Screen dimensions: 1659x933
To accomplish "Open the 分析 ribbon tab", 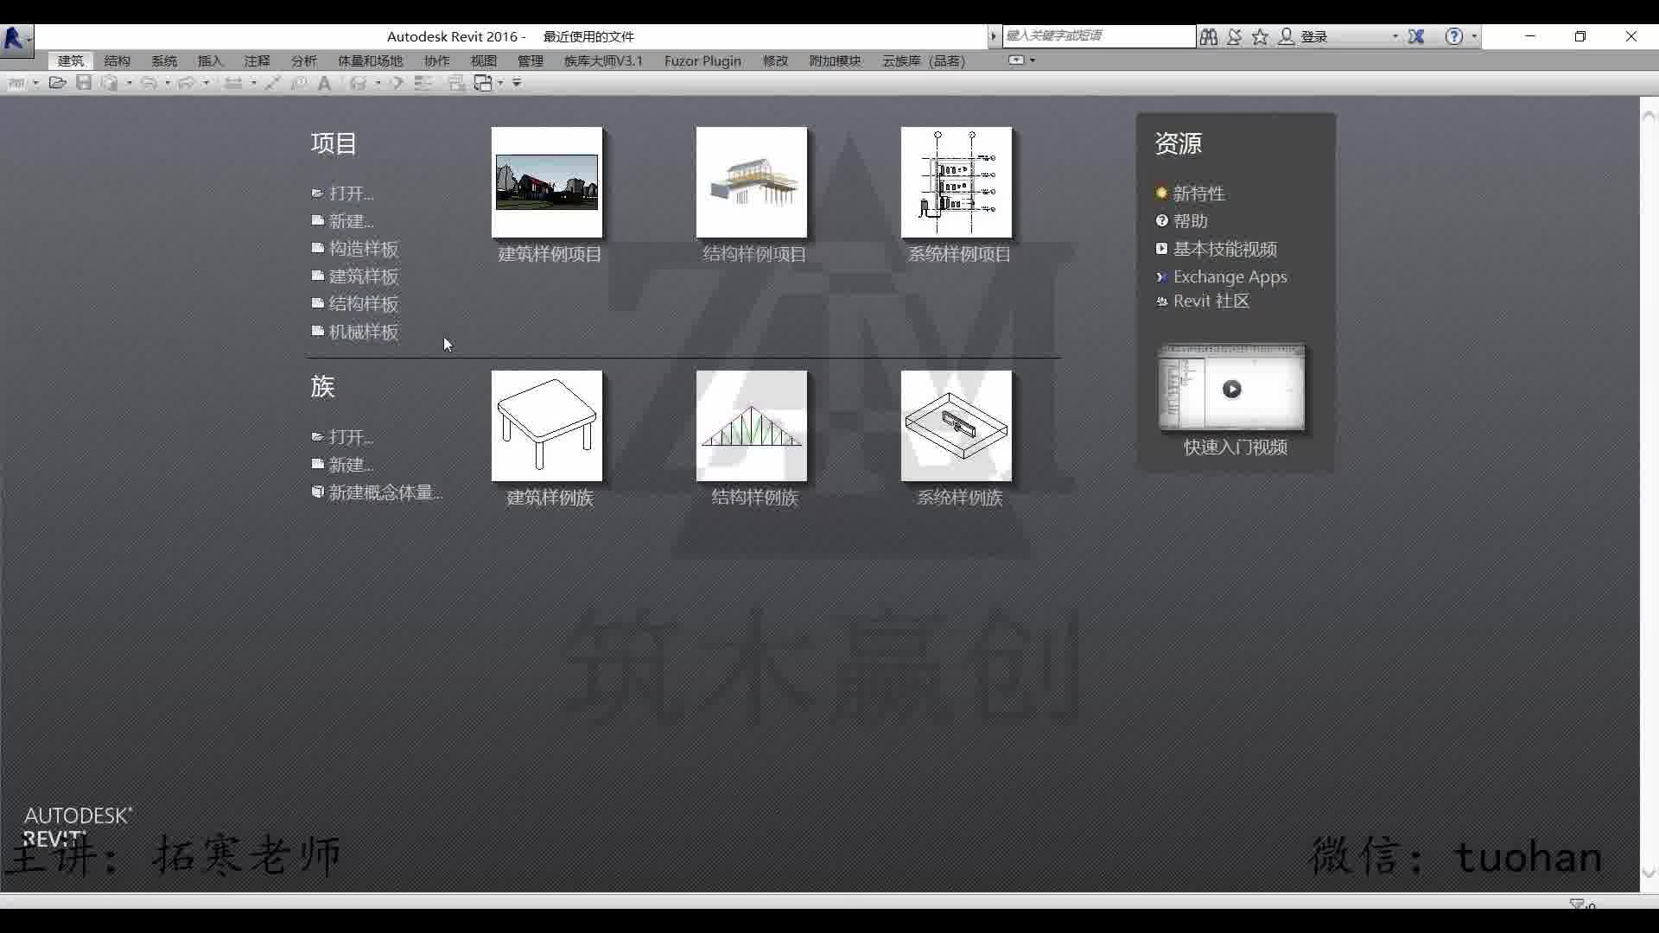I will [304, 60].
